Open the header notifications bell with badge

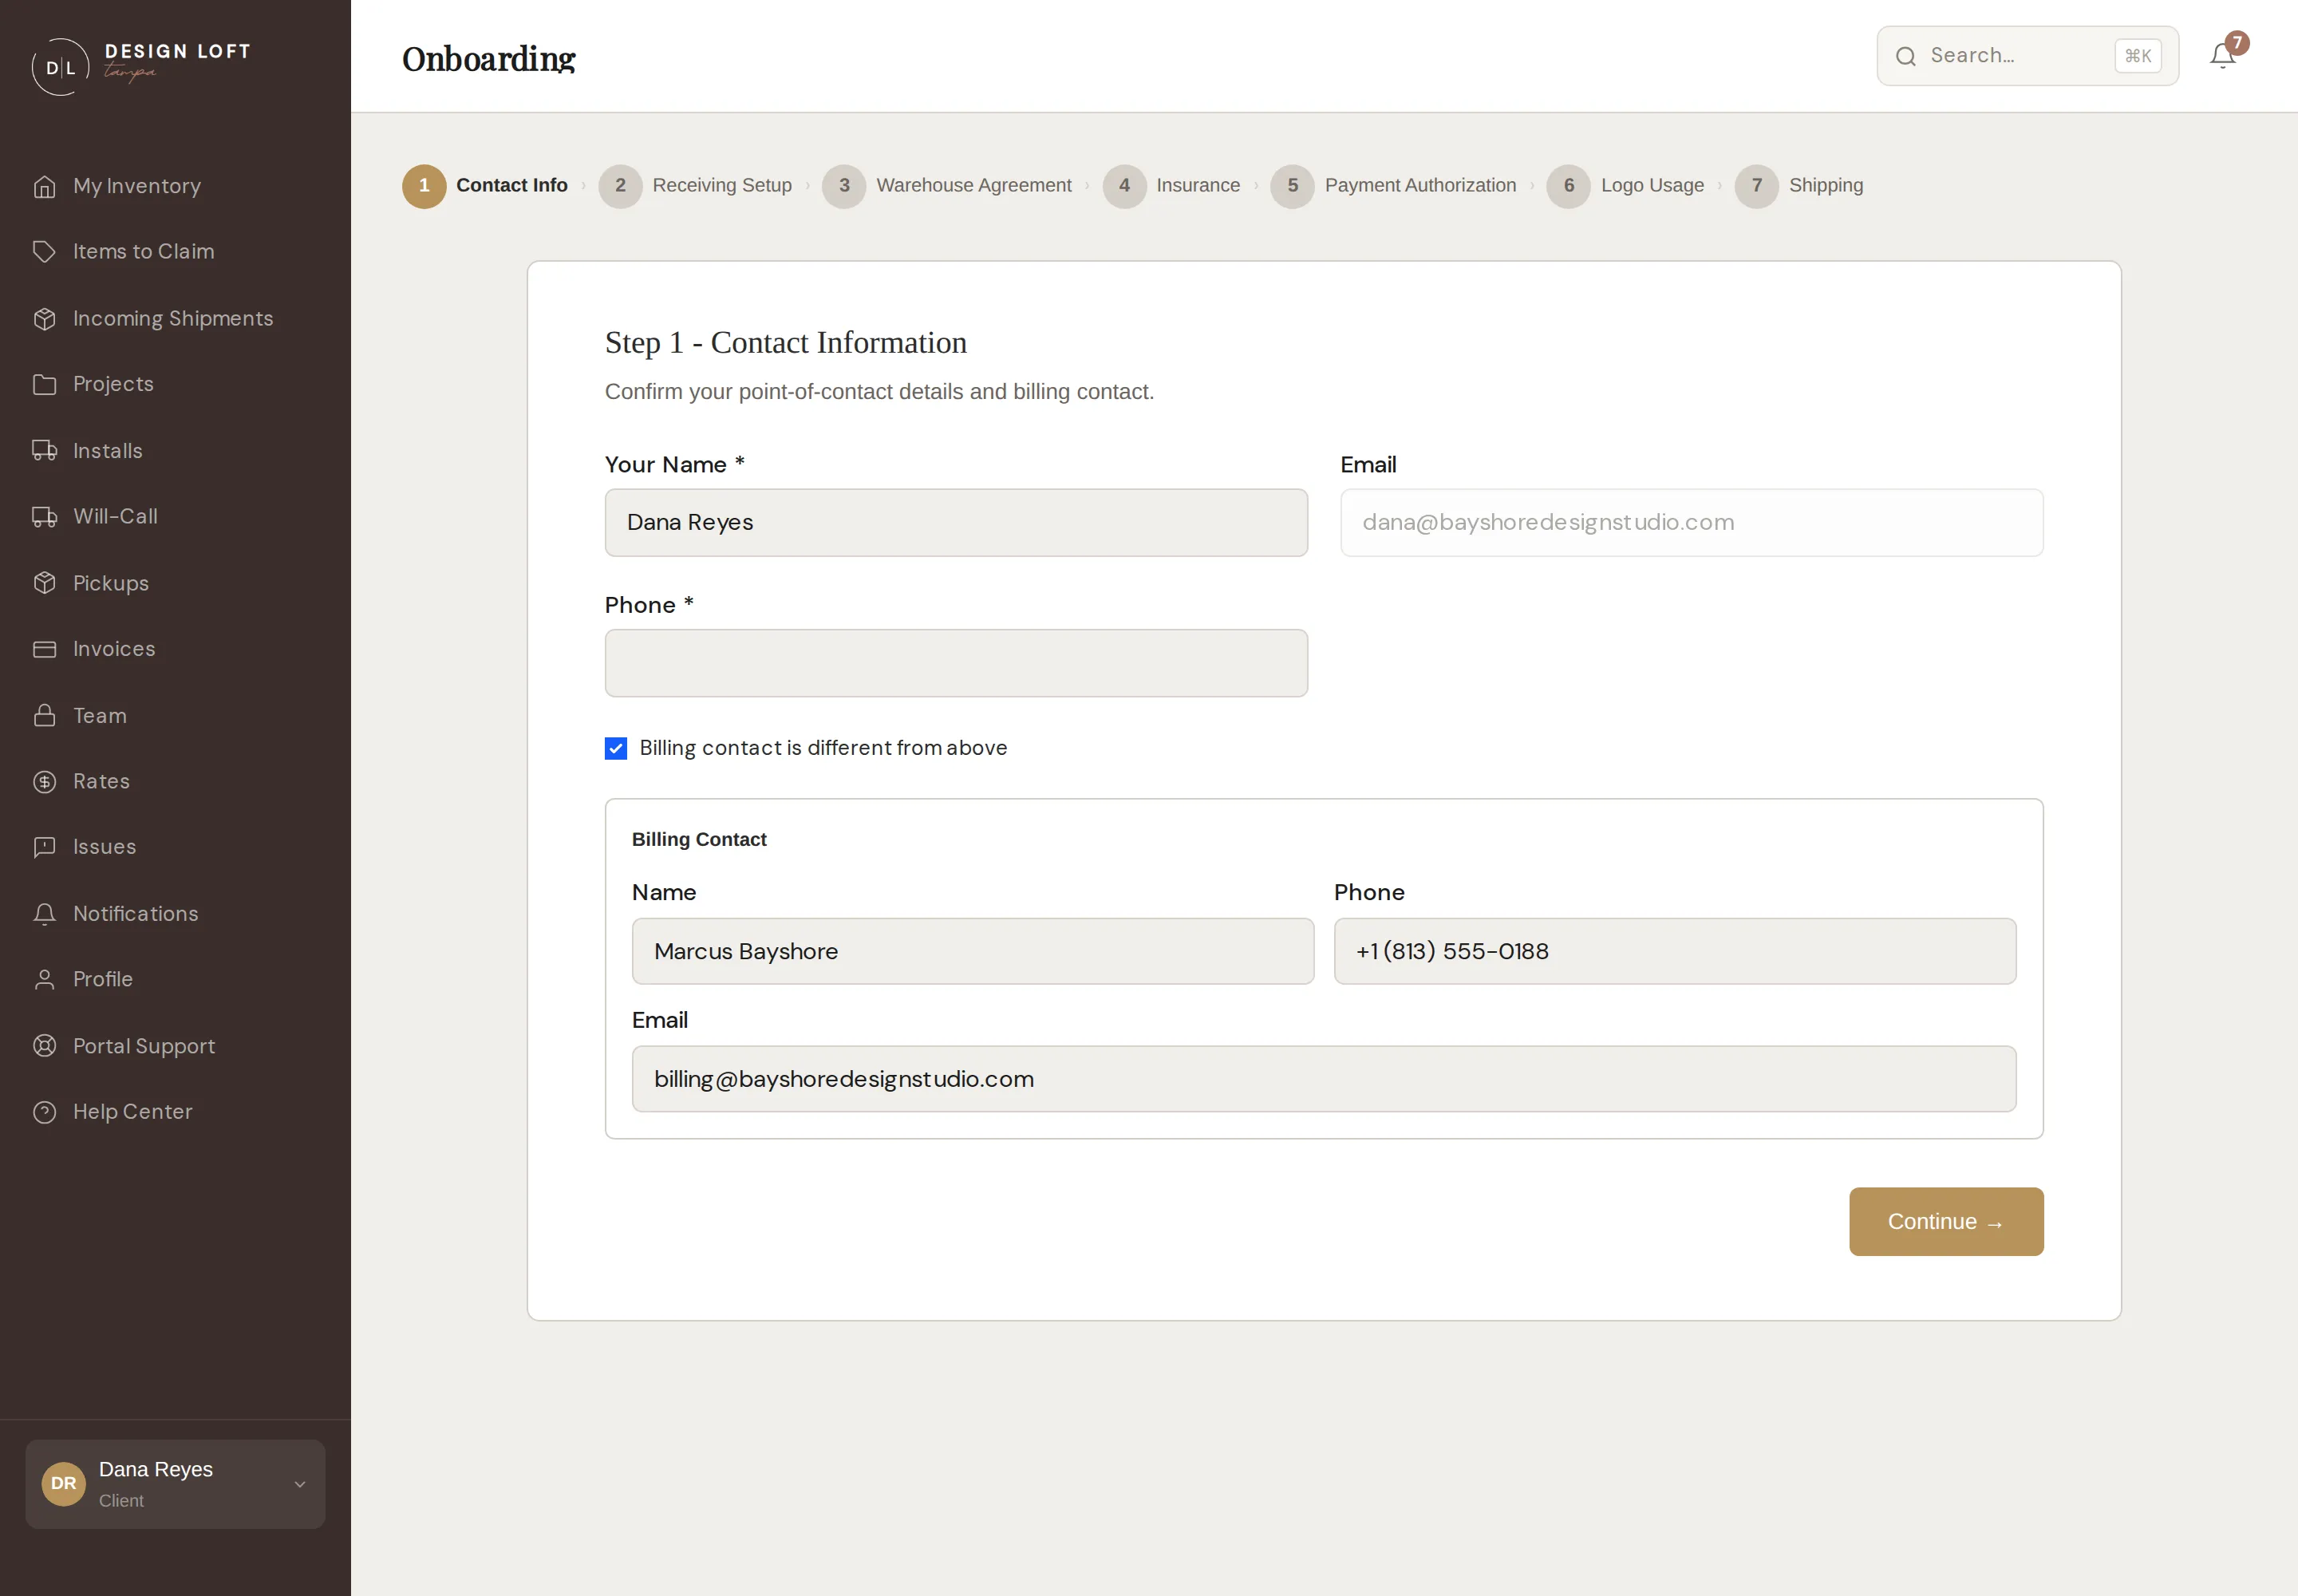click(x=2224, y=55)
